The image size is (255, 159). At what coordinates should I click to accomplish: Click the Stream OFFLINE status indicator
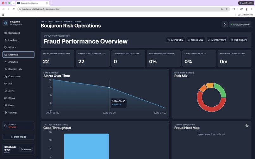pyautogui.click(x=18, y=126)
